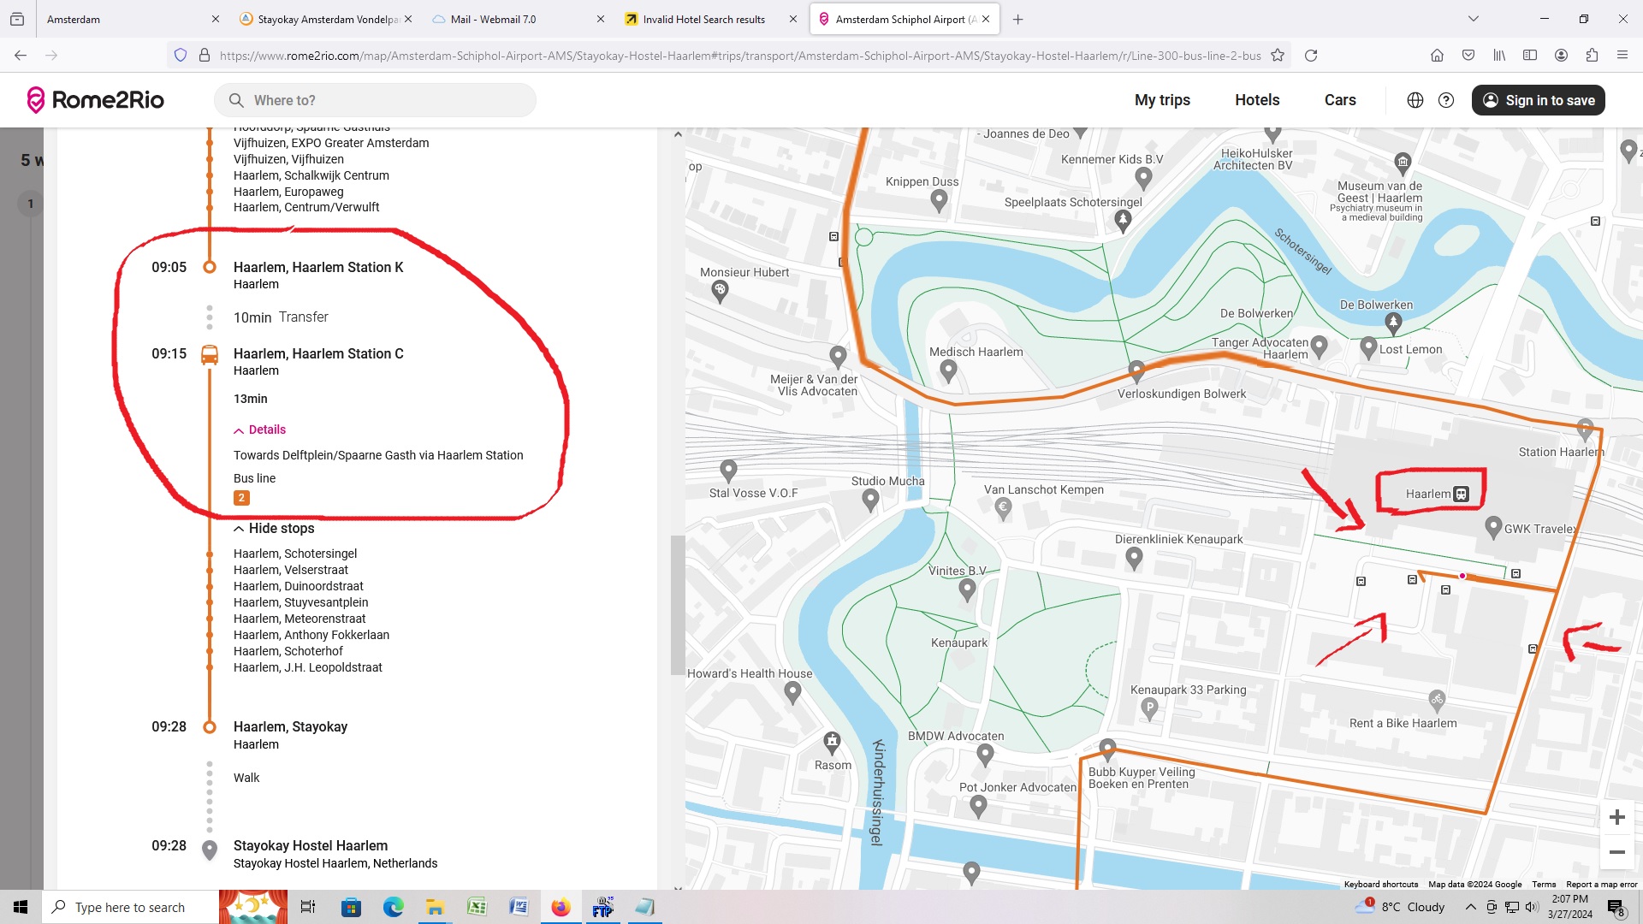The image size is (1643, 924).
Task: Go back to previous page
Action: (21, 56)
